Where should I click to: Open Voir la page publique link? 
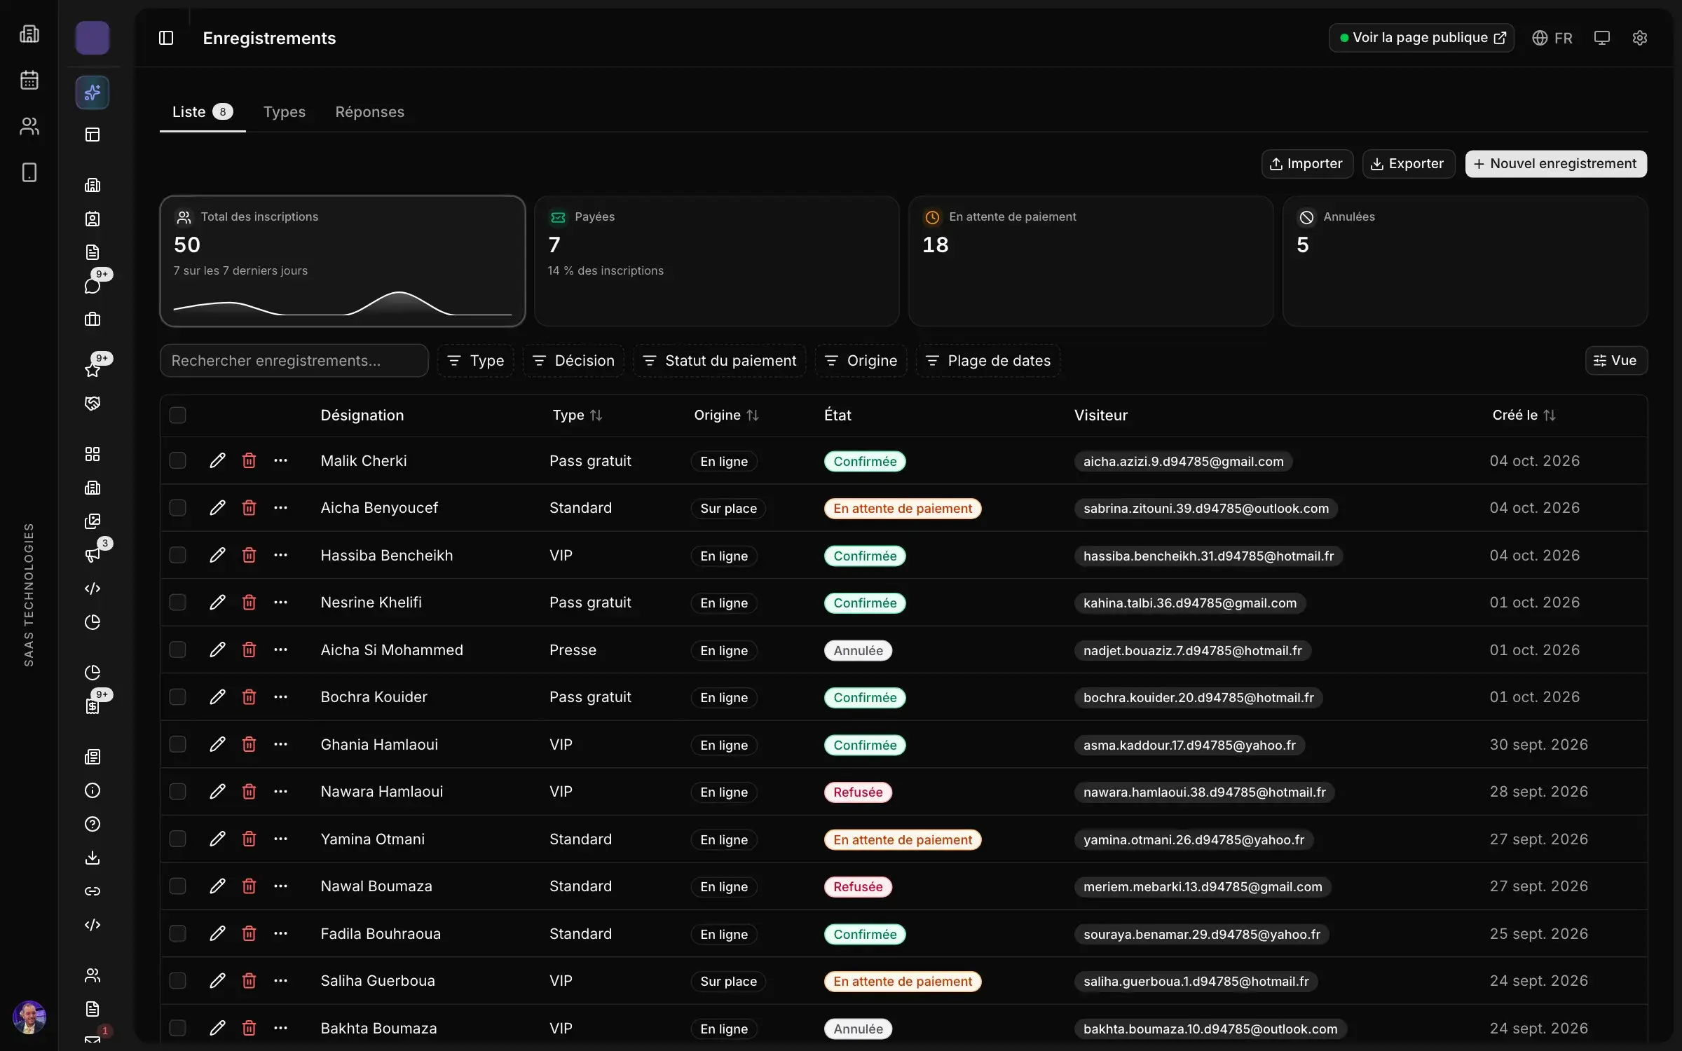pyautogui.click(x=1421, y=38)
